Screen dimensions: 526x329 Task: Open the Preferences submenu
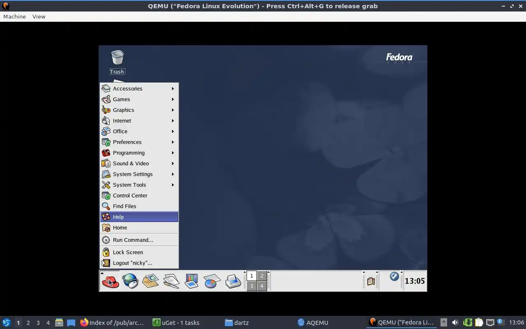click(139, 142)
